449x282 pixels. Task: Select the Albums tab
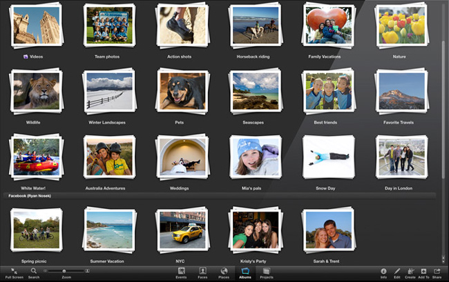[245, 271]
